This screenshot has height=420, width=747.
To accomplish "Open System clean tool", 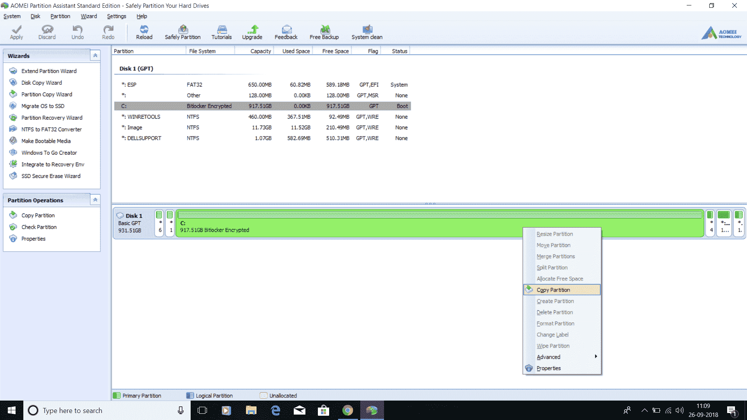I will [x=367, y=32].
